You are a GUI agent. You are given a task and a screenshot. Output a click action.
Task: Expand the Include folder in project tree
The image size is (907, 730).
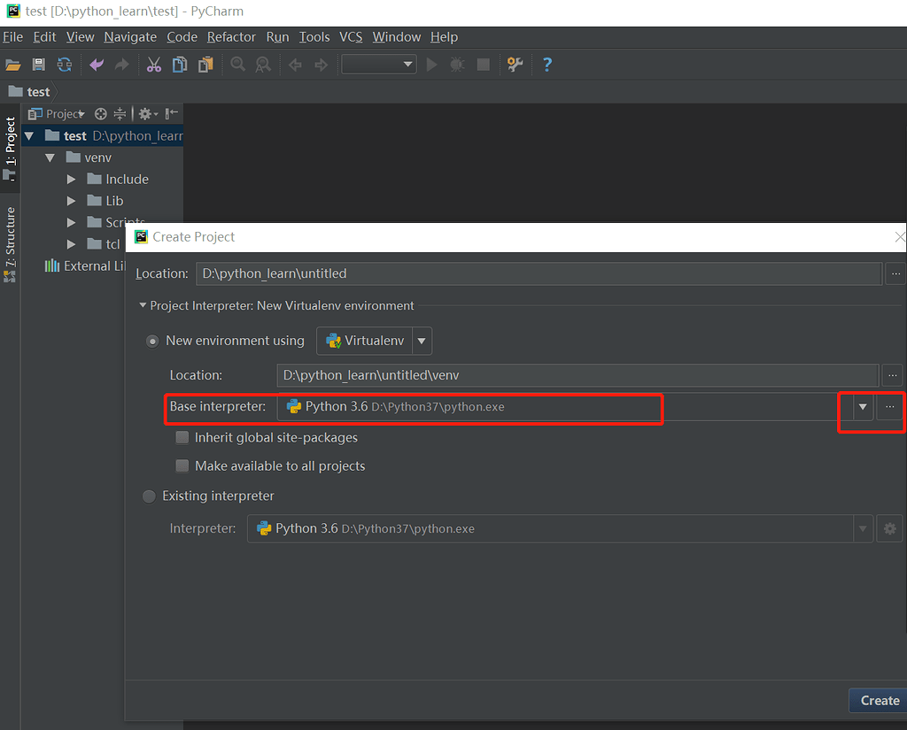pyautogui.click(x=73, y=180)
